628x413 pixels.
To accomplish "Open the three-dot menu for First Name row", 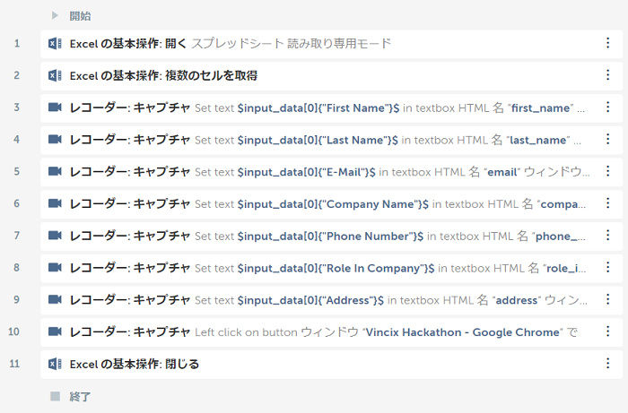I will pos(608,107).
